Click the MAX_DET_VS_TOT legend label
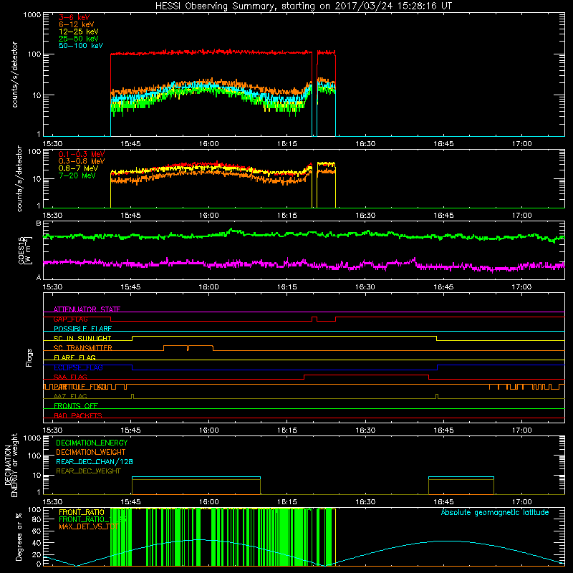The image size is (573, 573). click(x=88, y=526)
